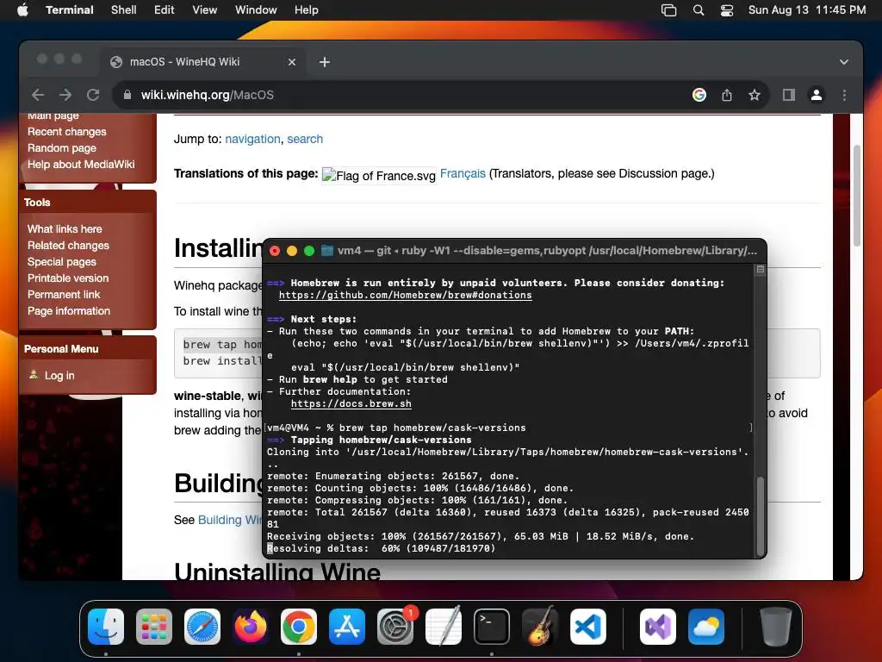The image size is (882, 662).
Task: Open GarageBand from the Dock
Action: (x=540, y=627)
